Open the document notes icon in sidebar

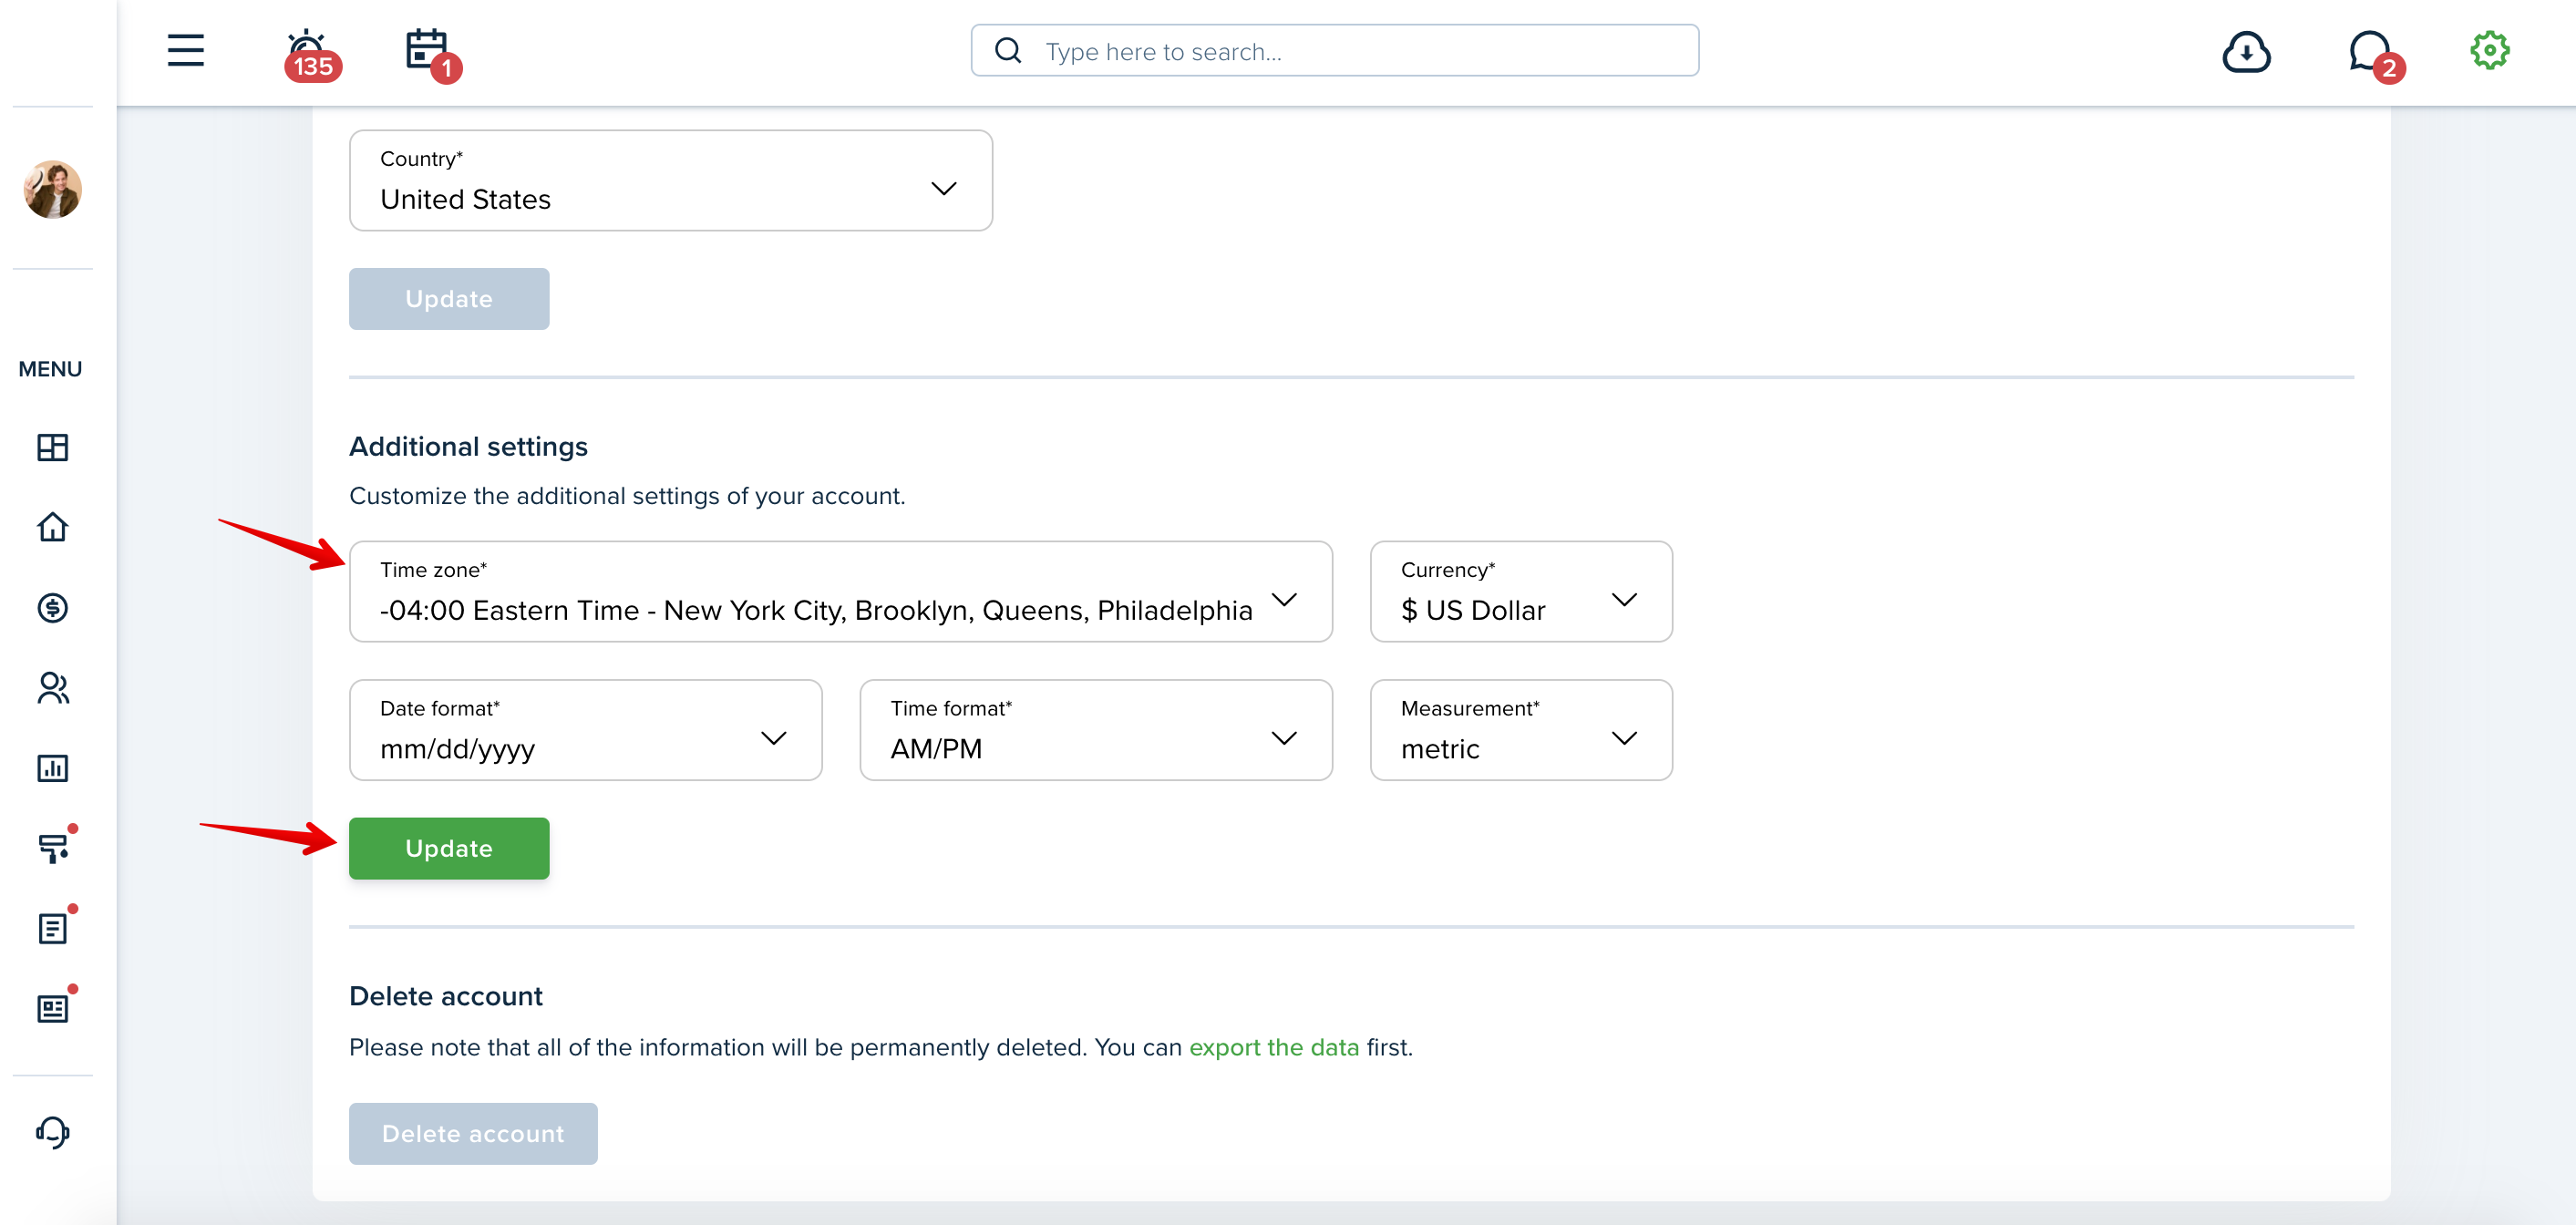pyautogui.click(x=54, y=927)
